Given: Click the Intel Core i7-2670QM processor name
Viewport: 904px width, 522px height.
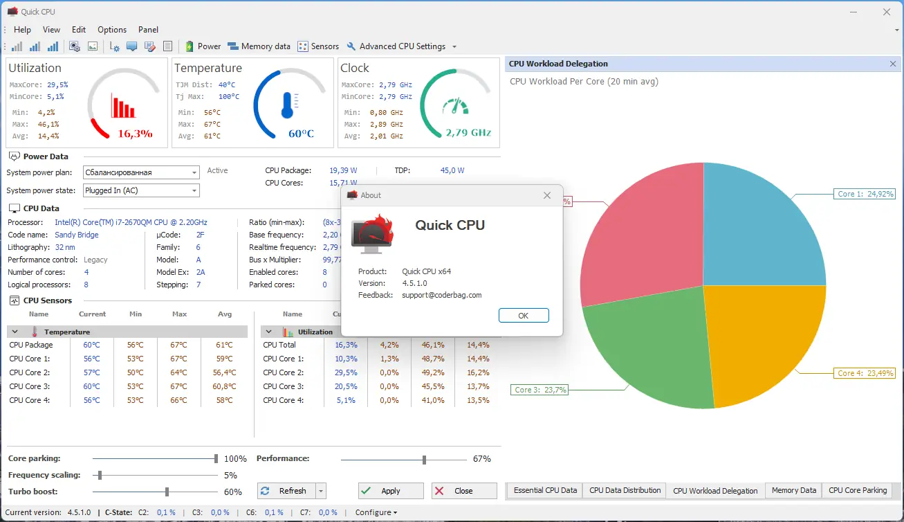Looking at the screenshot, I should [x=131, y=222].
